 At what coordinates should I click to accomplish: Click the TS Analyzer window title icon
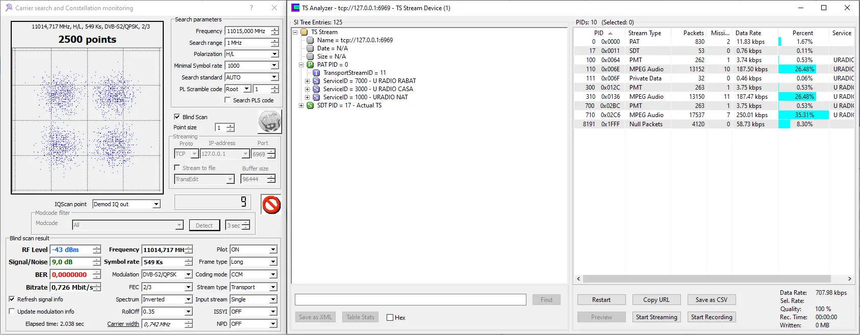pyautogui.click(x=295, y=8)
